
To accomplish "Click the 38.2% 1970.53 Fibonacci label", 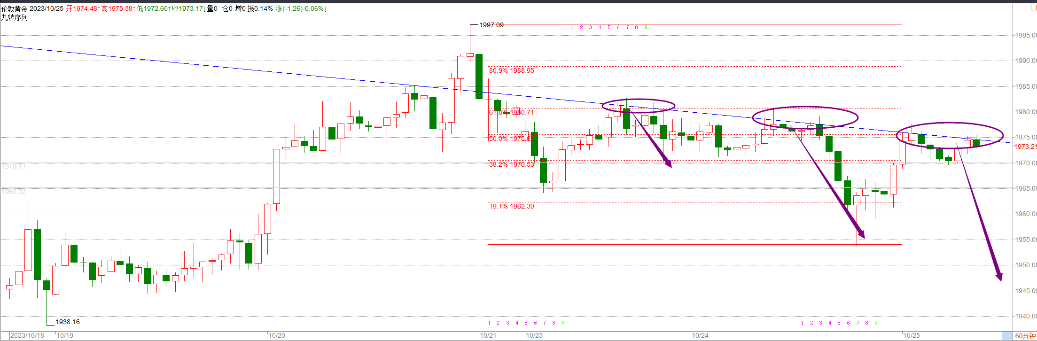I will click(x=512, y=164).
